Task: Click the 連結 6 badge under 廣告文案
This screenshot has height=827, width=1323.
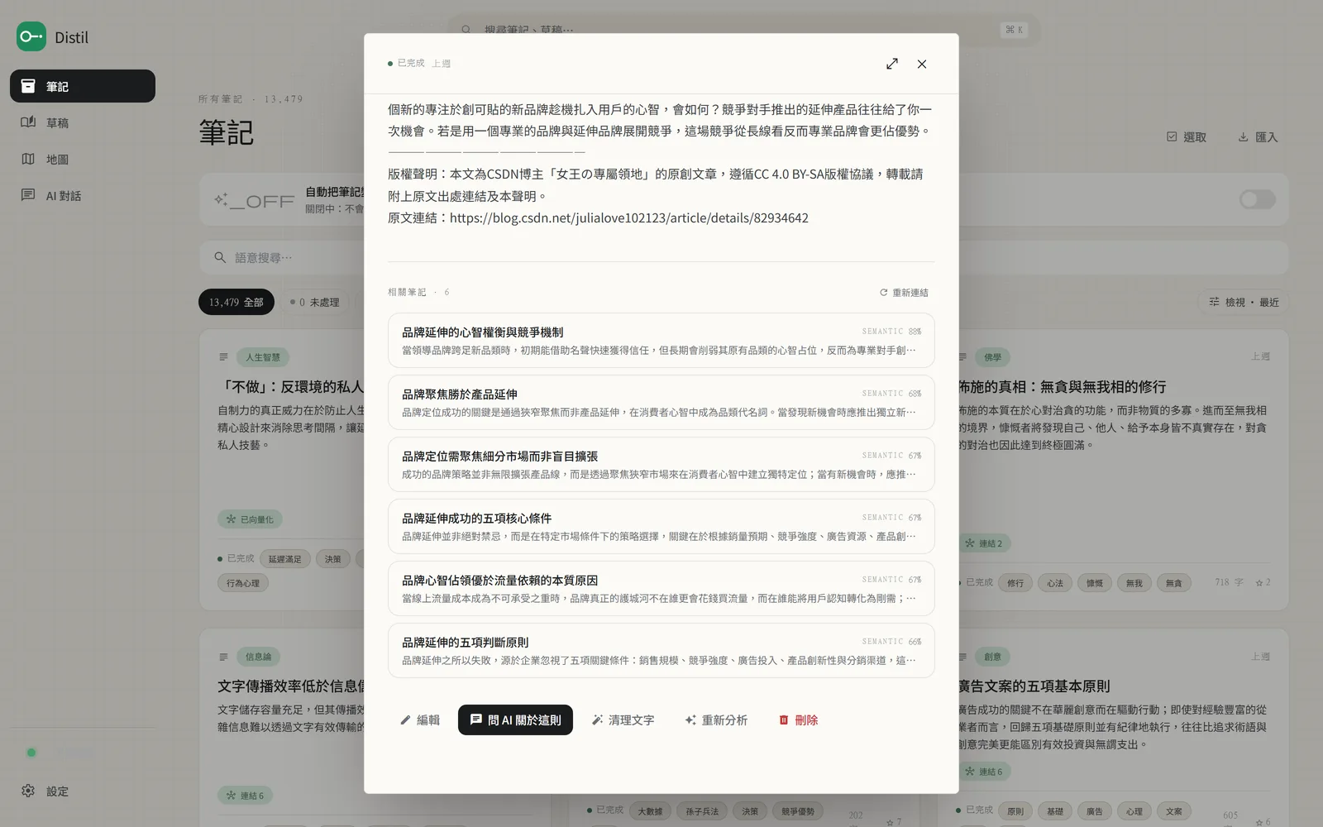Action: point(983,772)
